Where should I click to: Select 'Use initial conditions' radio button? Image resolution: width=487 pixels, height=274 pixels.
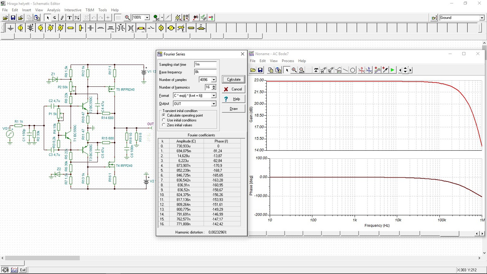(x=164, y=120)
